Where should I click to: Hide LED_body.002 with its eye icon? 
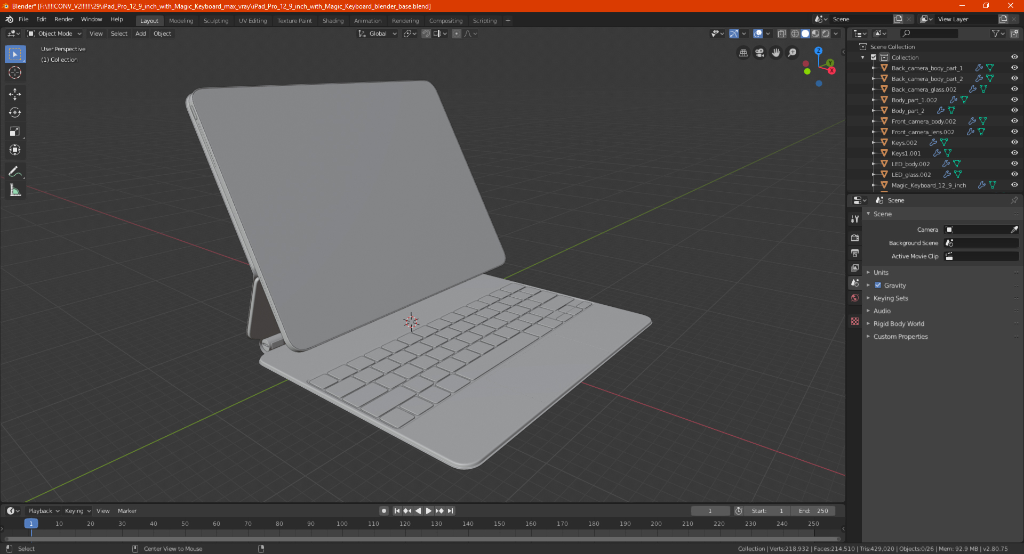point(1014,164)
